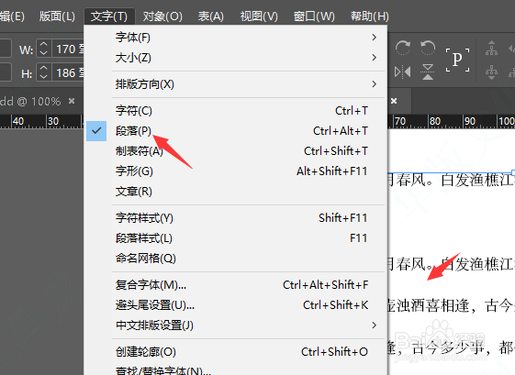Choose 制表符(A) menu entry
The image size is (515, 375).
[x=236, y=151]
